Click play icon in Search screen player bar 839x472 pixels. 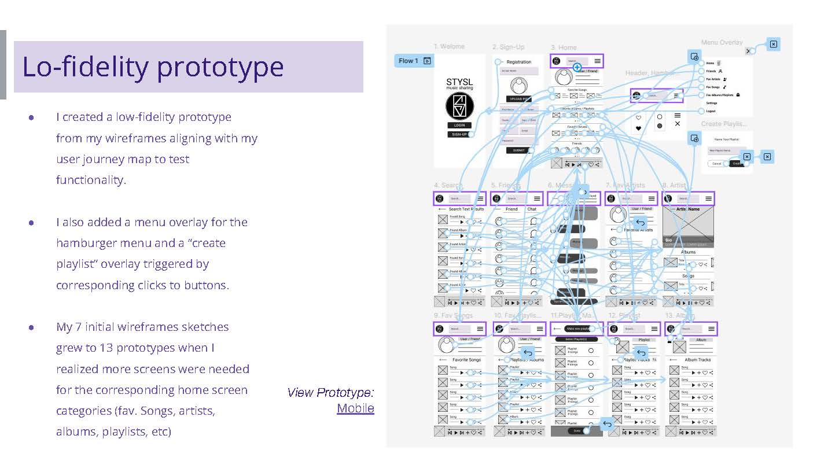coord(456,303)
